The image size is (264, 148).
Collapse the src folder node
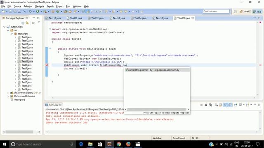pyautogui.click(x=8, y=30)
